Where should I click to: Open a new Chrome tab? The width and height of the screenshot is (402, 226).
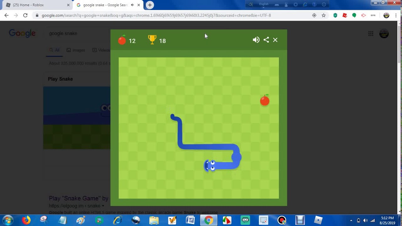coord(150,5)
